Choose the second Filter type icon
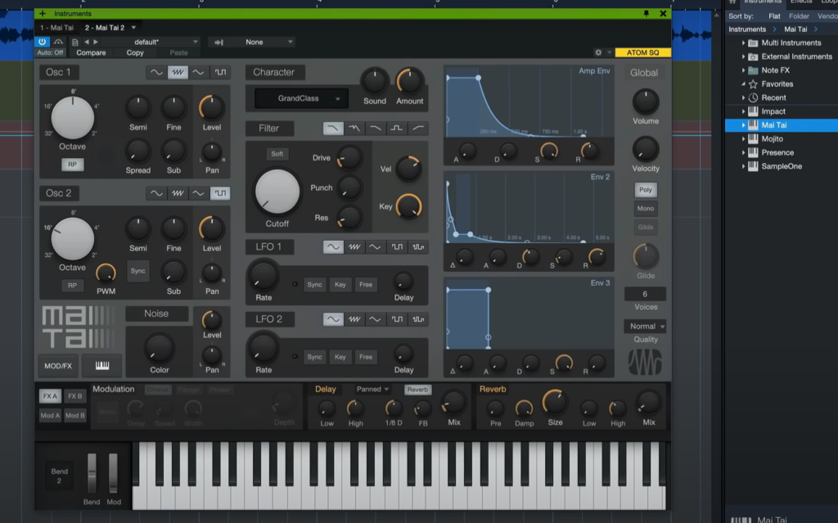This screenshot has height=523, width=838. pos(354,128)
